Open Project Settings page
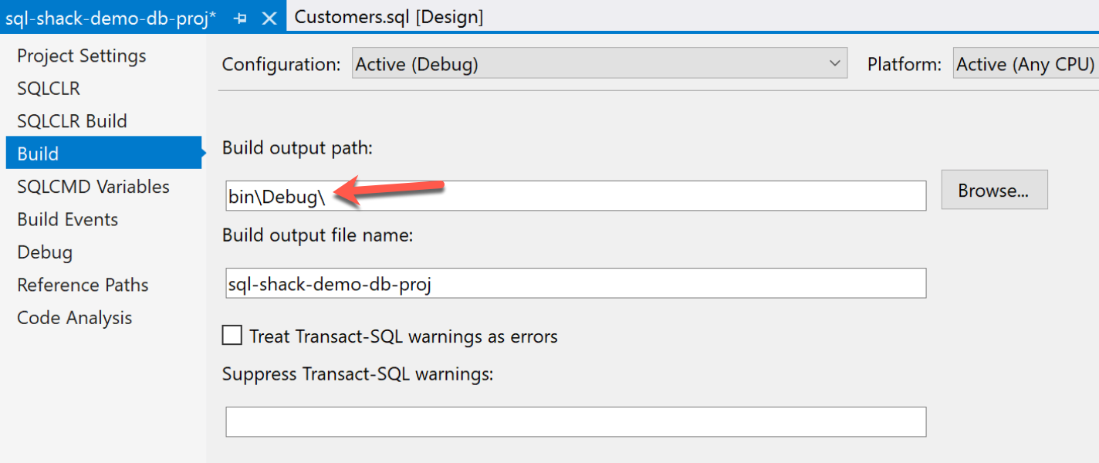The image size is (1099, 463). coord(81,56)
